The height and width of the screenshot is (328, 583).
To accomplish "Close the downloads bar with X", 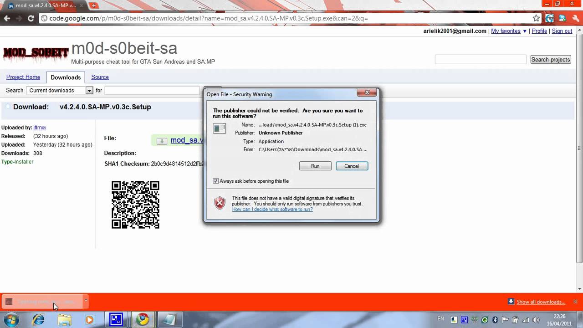I will click(x=575, y=302).
